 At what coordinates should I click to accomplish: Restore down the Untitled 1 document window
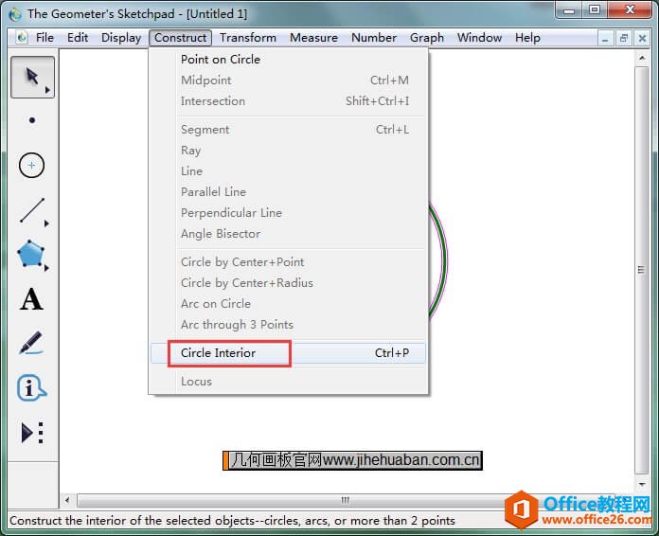pyautogui.click(x=624, y=39)
